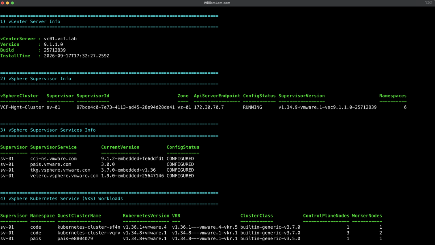
Task: Click the 3.0.0 version of pais service
Action: [108, 164]
